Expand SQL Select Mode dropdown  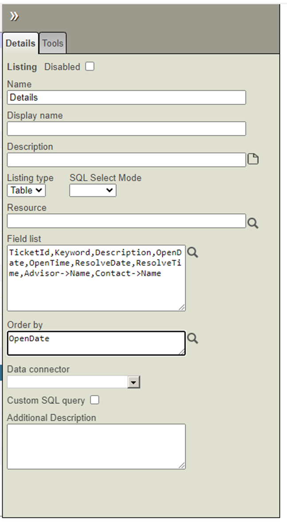pyautogui.click(x=93, y=190)
